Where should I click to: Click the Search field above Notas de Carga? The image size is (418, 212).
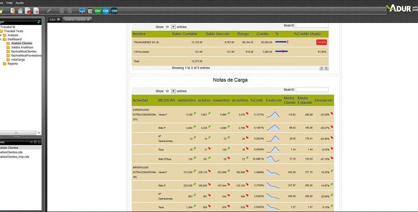[312, 90]
